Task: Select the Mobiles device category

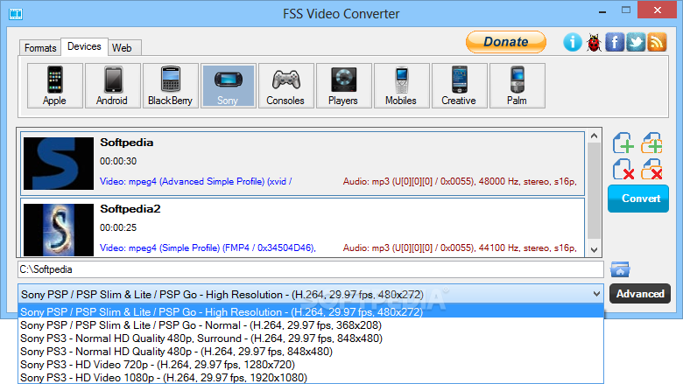Action: point(402,86)
